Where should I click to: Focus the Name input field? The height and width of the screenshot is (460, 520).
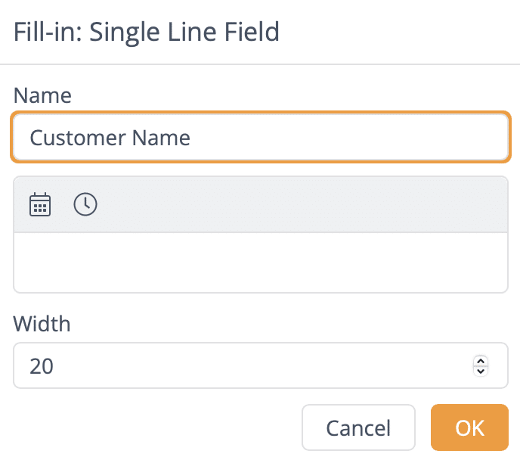pyautogui.click(x=261, y=138)
